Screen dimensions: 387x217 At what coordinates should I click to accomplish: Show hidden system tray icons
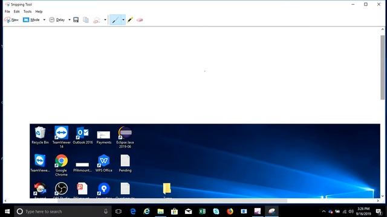click(324, 212)
